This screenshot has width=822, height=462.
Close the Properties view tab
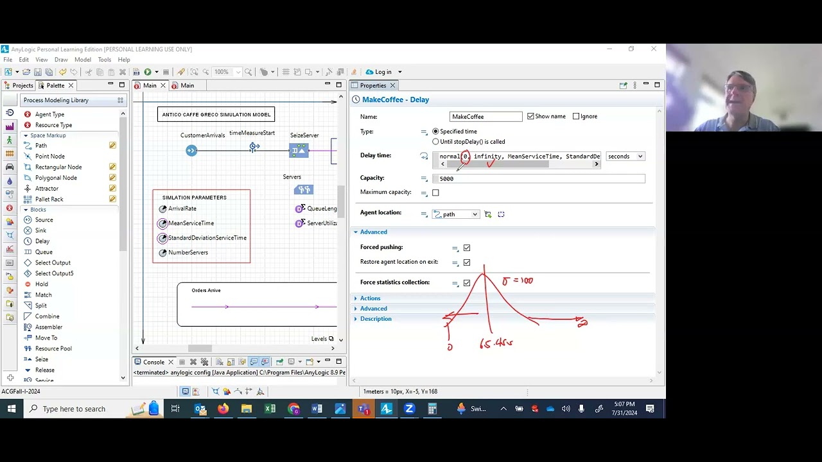point(392,85)
